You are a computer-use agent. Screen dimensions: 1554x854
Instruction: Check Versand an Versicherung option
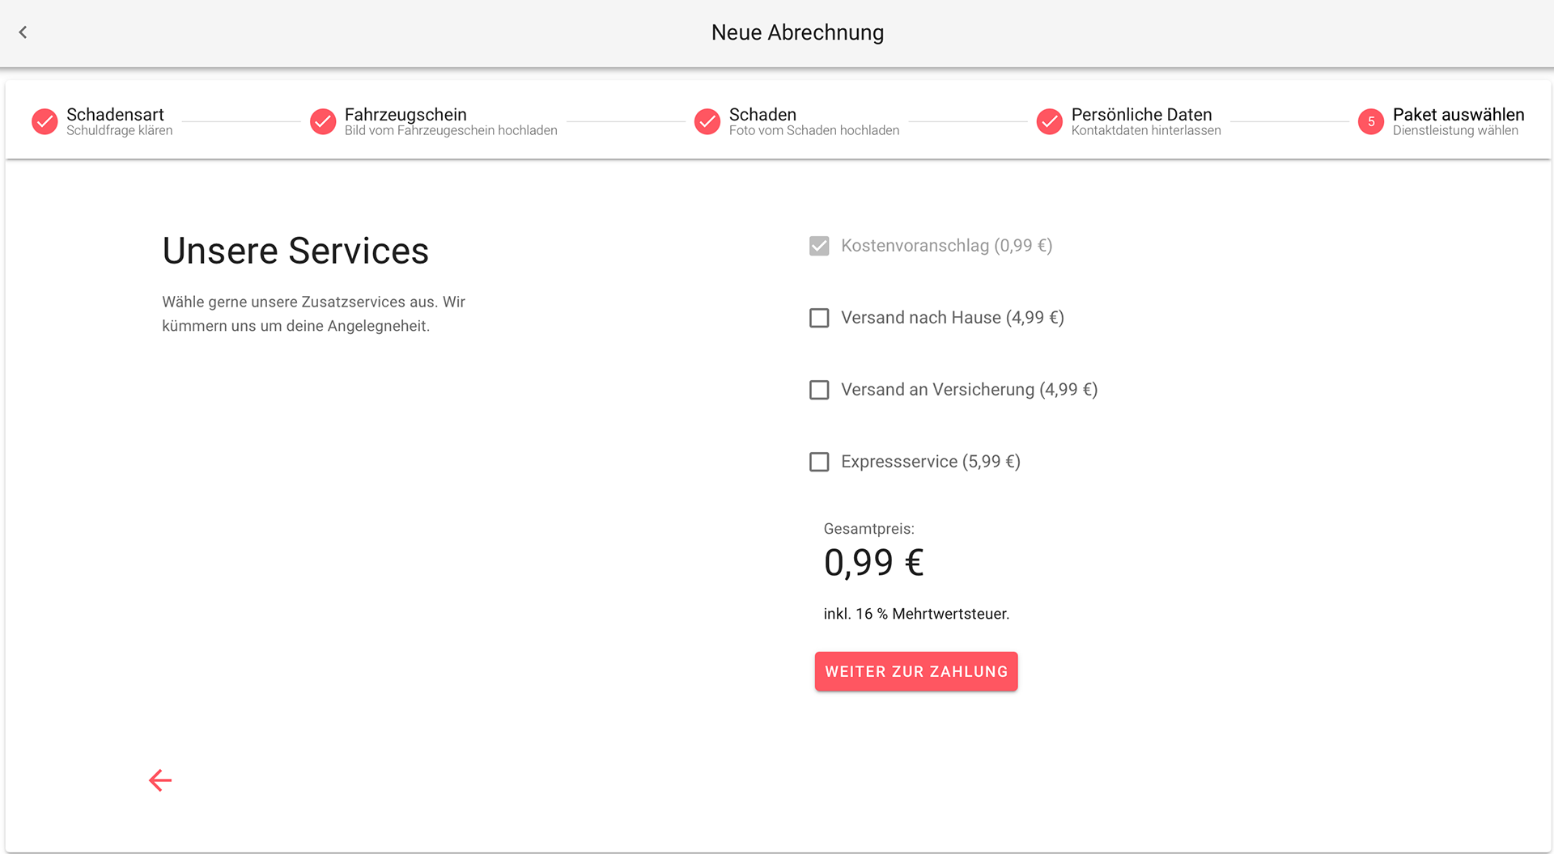[x=819, y=390]
